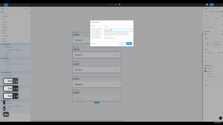Image resolution: width=223 pixels, height=125 pixels.
Task: Switch to the Design tab
Action: (206, 8)
